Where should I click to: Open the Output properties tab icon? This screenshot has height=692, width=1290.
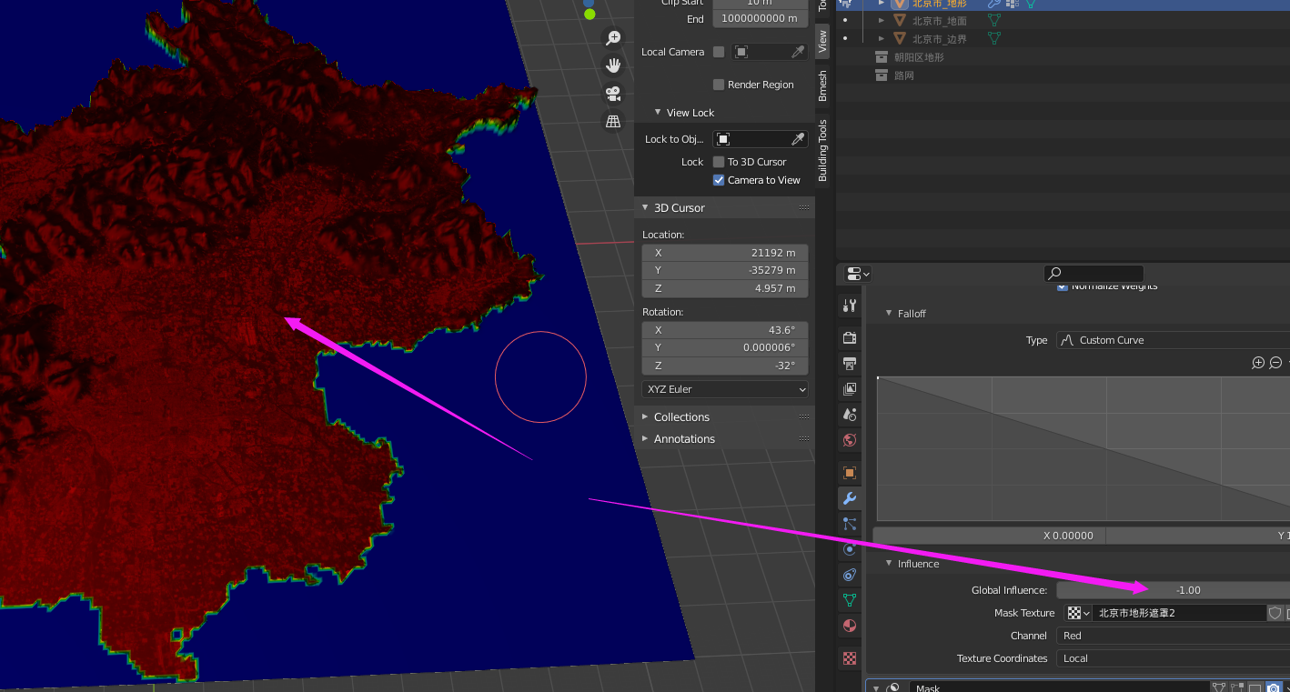850,364
